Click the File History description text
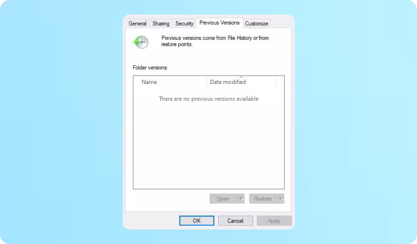The image size is (417, 244). pos(215,41)
